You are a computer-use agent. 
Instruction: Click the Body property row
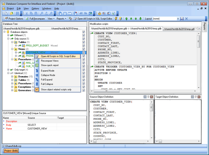tap(44, 125)
